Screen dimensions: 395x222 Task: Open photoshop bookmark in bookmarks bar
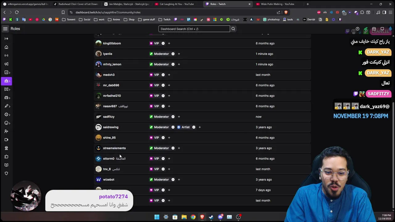point(271,19)
